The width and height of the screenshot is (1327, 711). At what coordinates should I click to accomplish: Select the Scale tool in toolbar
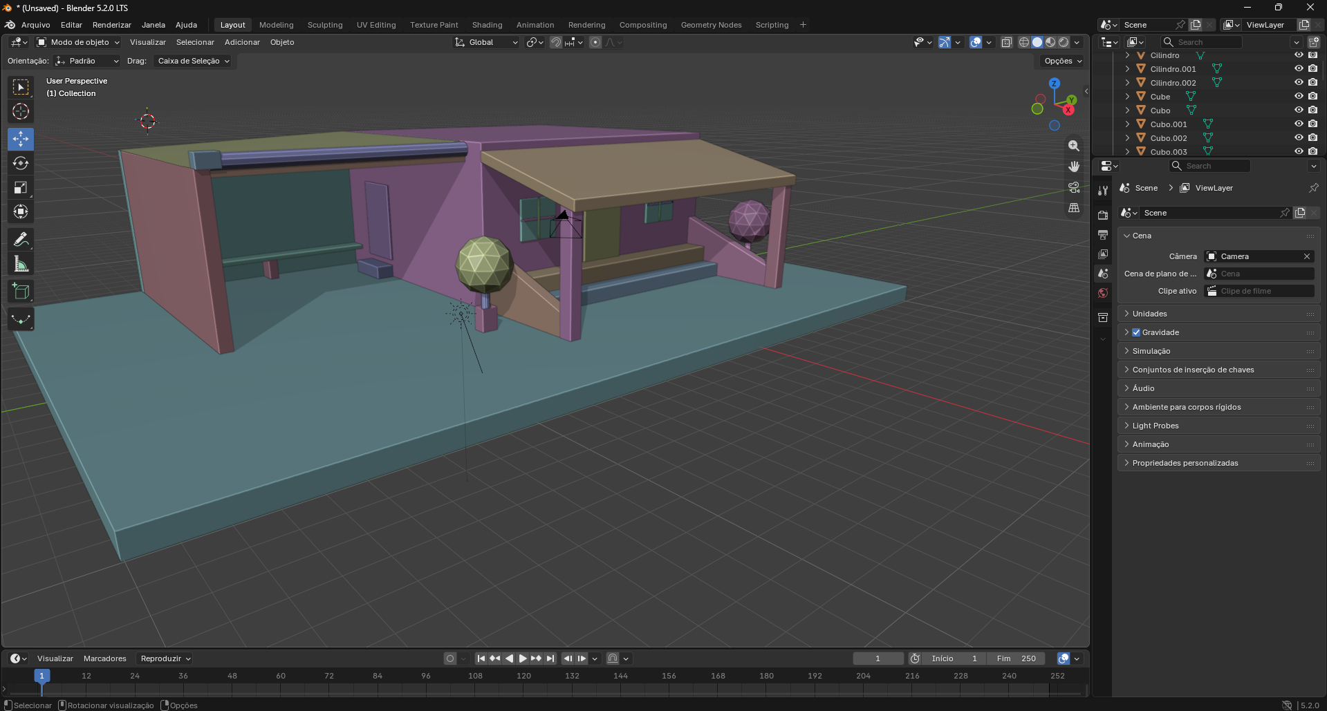tap(21, 187)
